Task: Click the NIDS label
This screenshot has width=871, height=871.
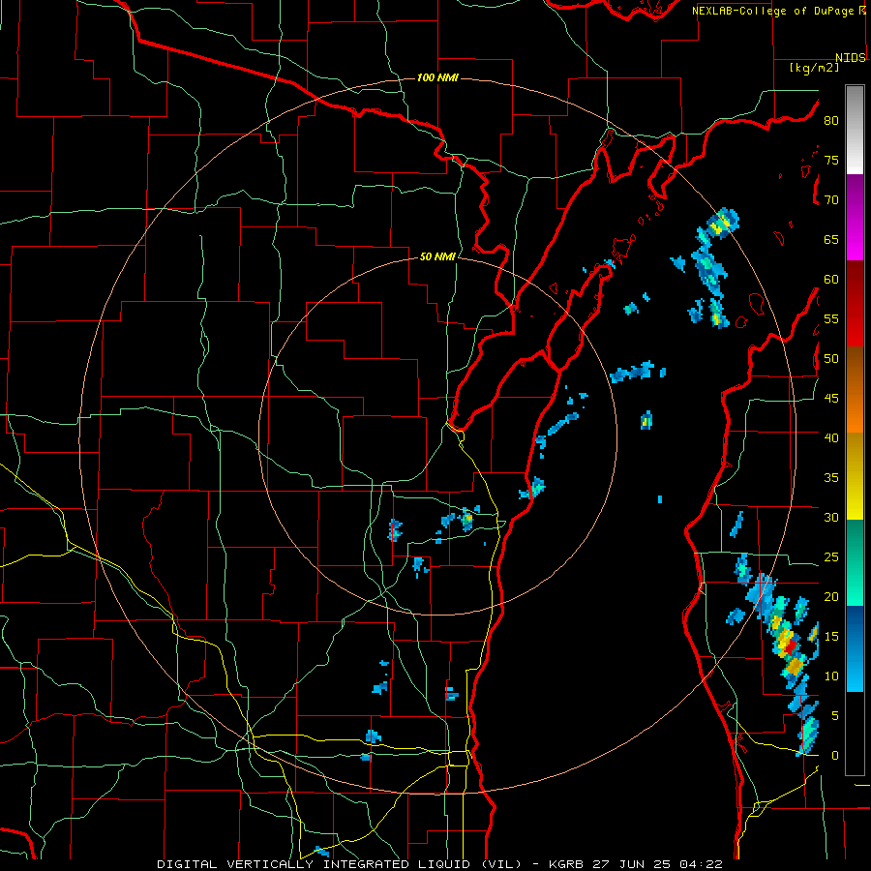Action: point(851,58)
